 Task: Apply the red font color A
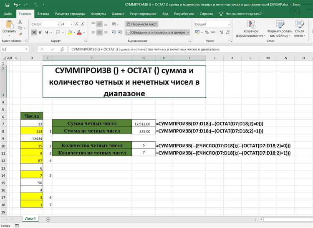pos(79,32)
